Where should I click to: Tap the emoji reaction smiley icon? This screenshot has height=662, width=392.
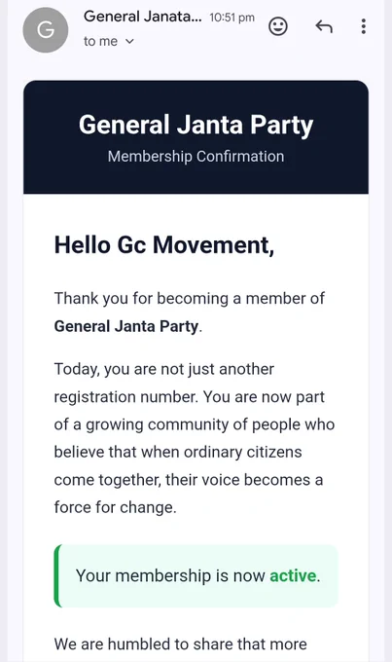tap(278, 26)
